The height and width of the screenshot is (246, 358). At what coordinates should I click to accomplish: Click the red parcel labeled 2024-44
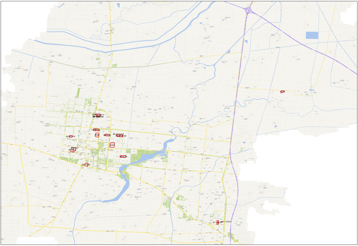point(120,136)
